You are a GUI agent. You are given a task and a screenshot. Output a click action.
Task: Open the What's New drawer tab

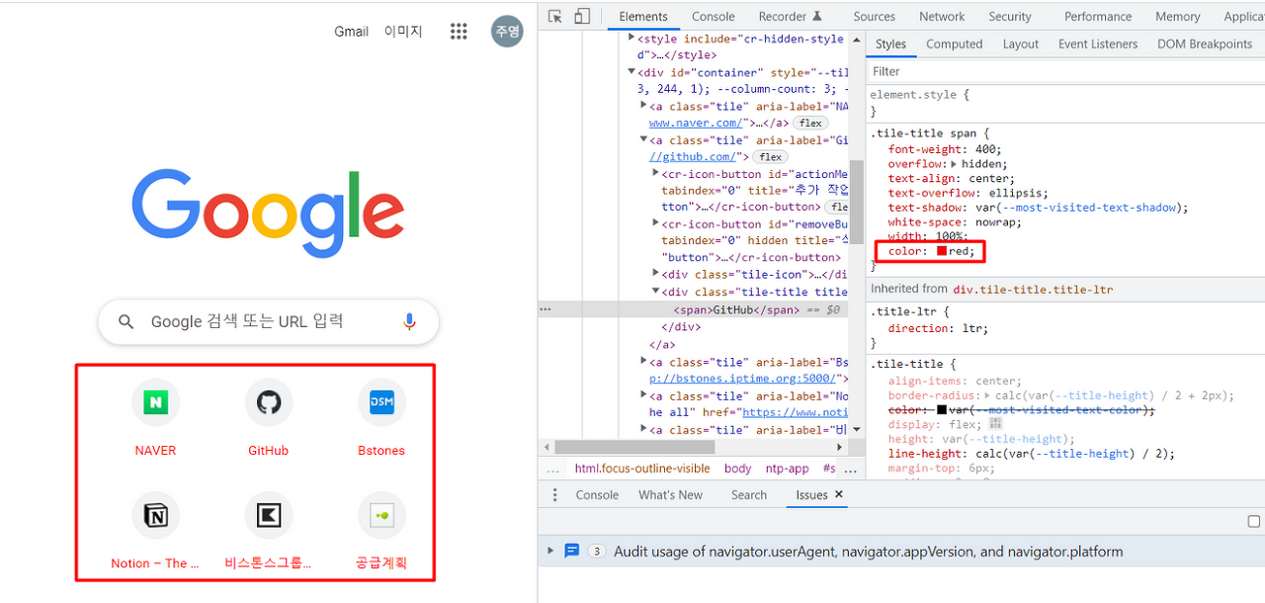click(671, 495)
